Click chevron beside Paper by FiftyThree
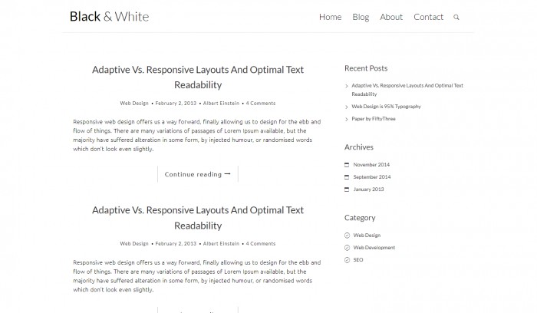 (347, 119)
